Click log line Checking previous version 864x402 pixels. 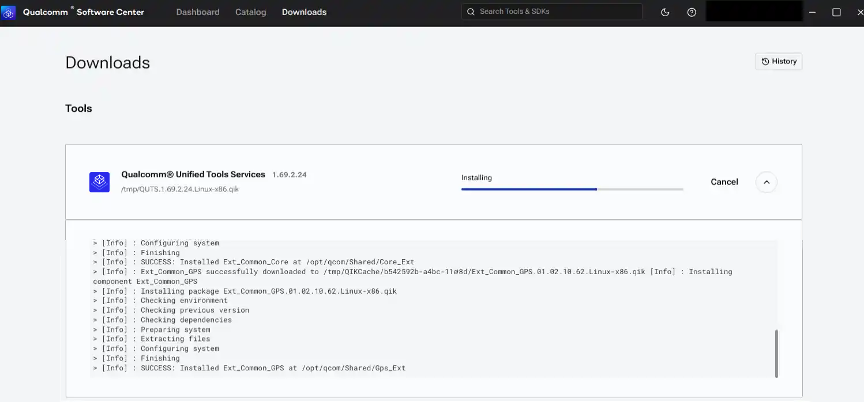[x=171, y=310]
